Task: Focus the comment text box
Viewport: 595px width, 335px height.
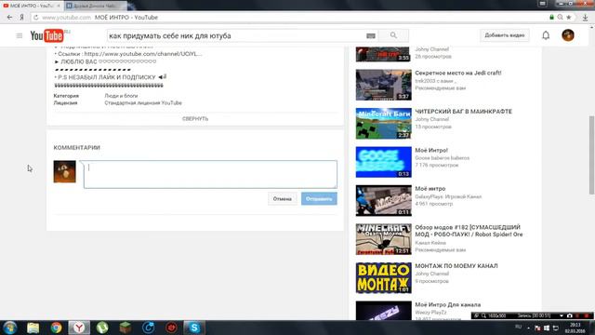Action: click(x=210, y=174)
